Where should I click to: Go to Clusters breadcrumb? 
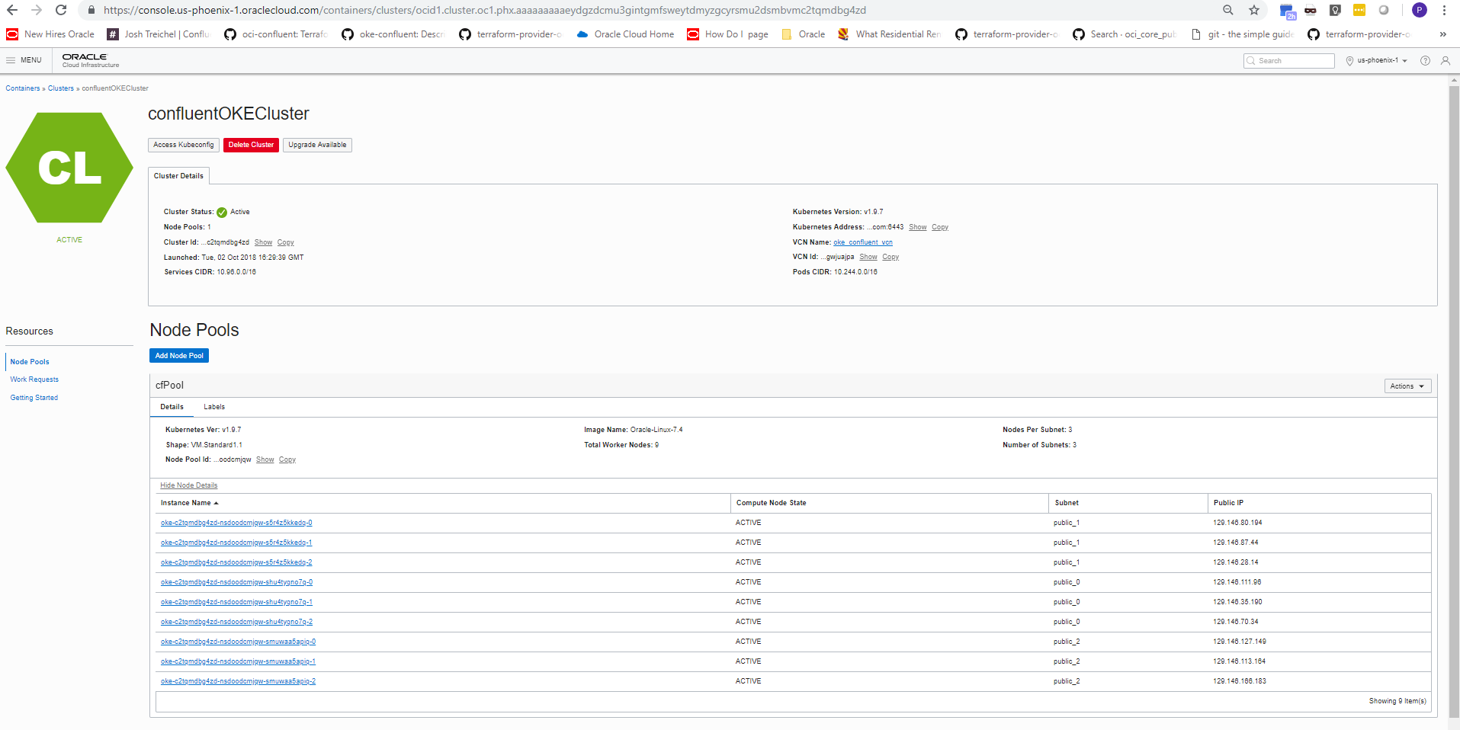61,88
